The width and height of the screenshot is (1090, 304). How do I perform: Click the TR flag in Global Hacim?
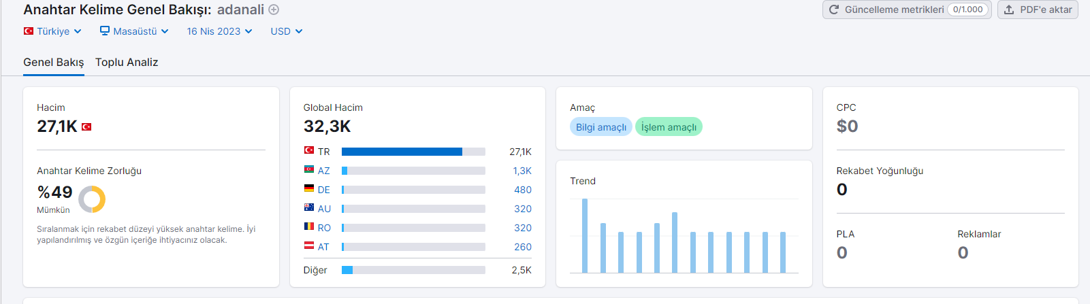coord(309,150)
